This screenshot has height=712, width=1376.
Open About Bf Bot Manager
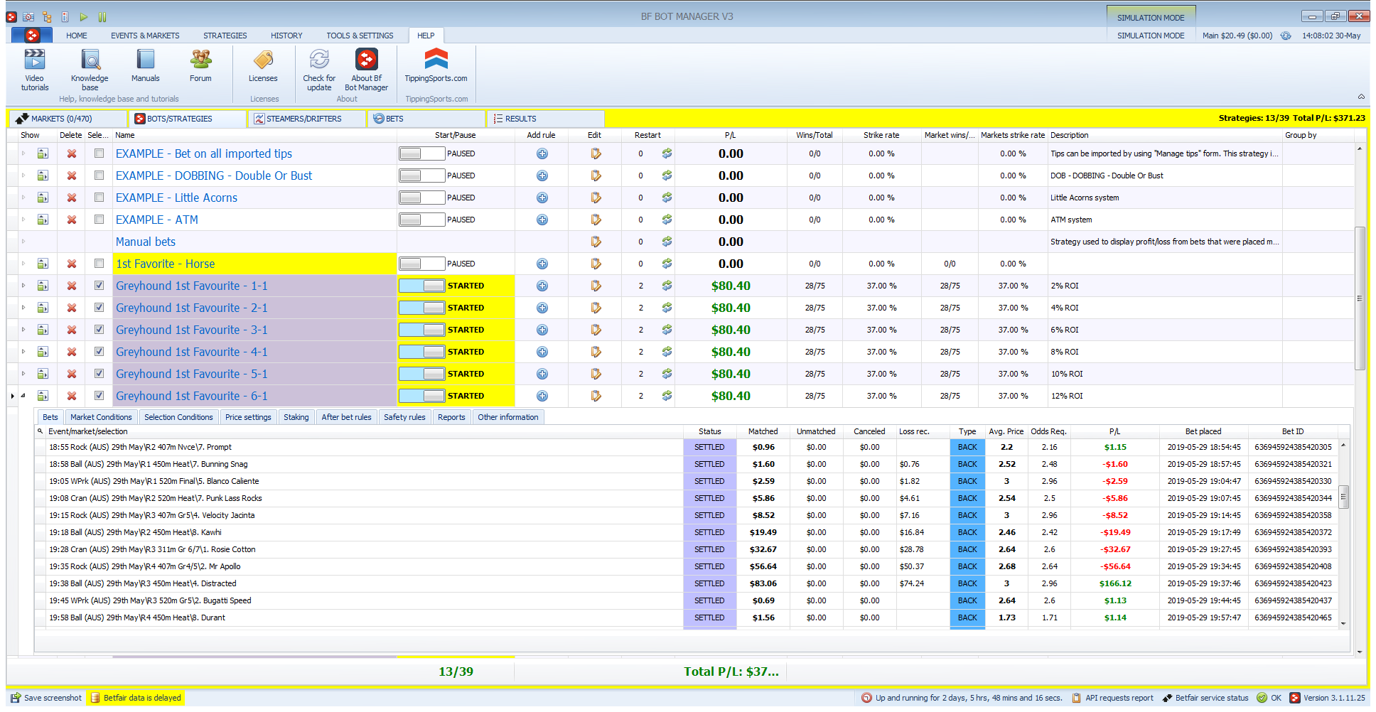pyautogui.click(x=367, y=70)
